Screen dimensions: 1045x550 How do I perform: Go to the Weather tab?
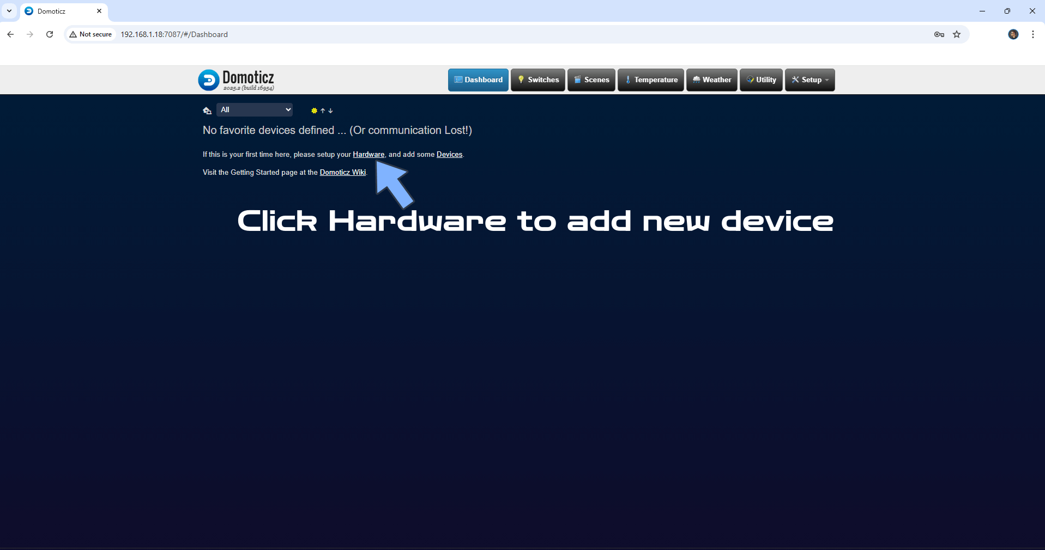(x=711, y=80)
